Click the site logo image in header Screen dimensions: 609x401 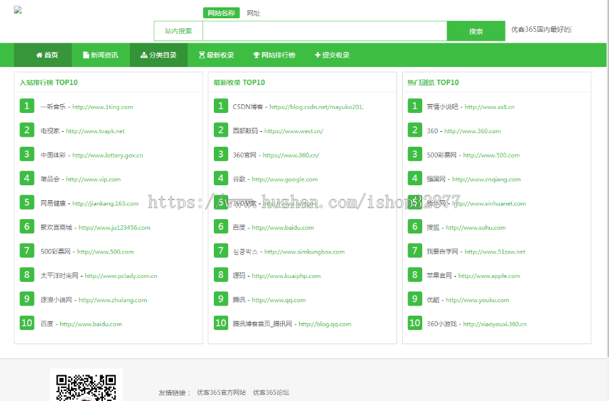pyautogui.click(x=18, y=10)
